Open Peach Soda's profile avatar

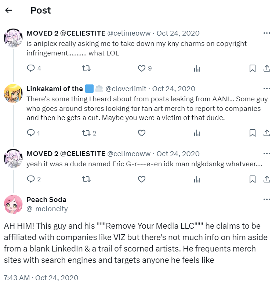click(13, 204)
